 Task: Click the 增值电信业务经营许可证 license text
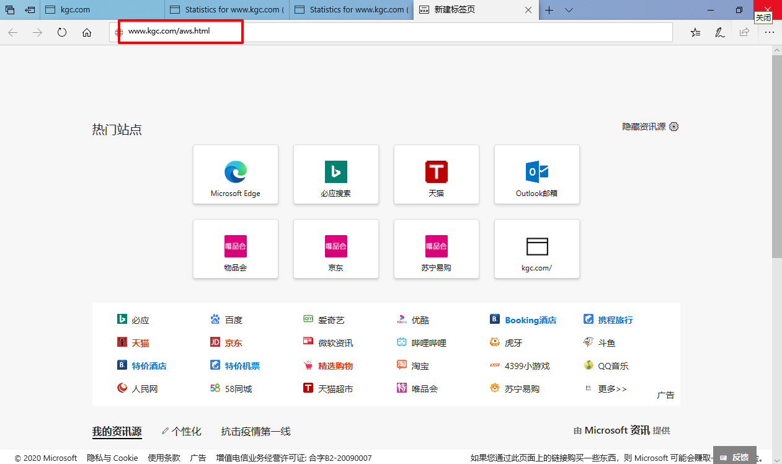tap(294, 458)
